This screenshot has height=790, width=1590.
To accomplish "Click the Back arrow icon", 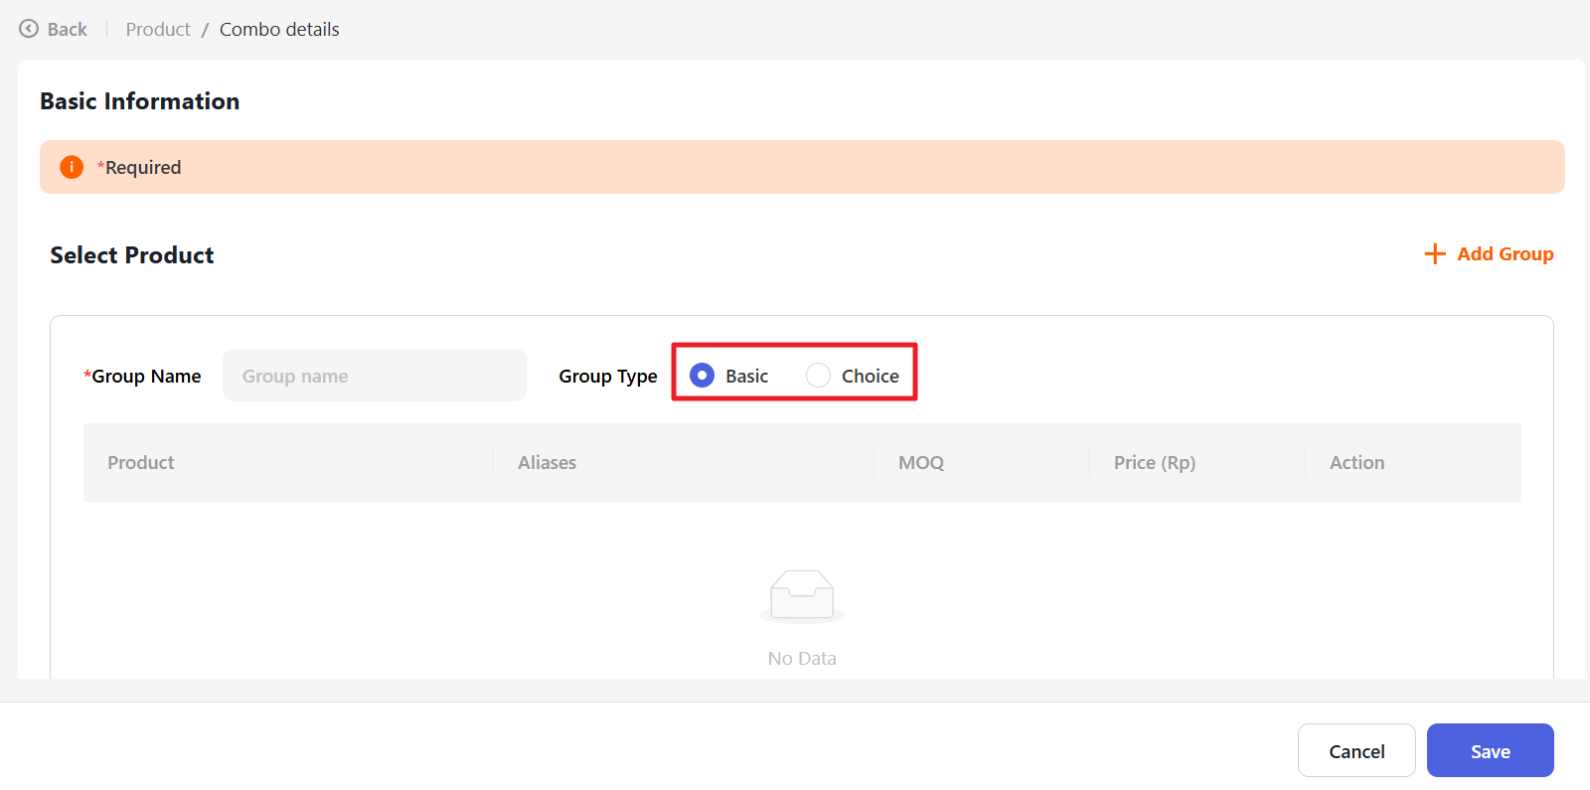I will click(29, 29).
